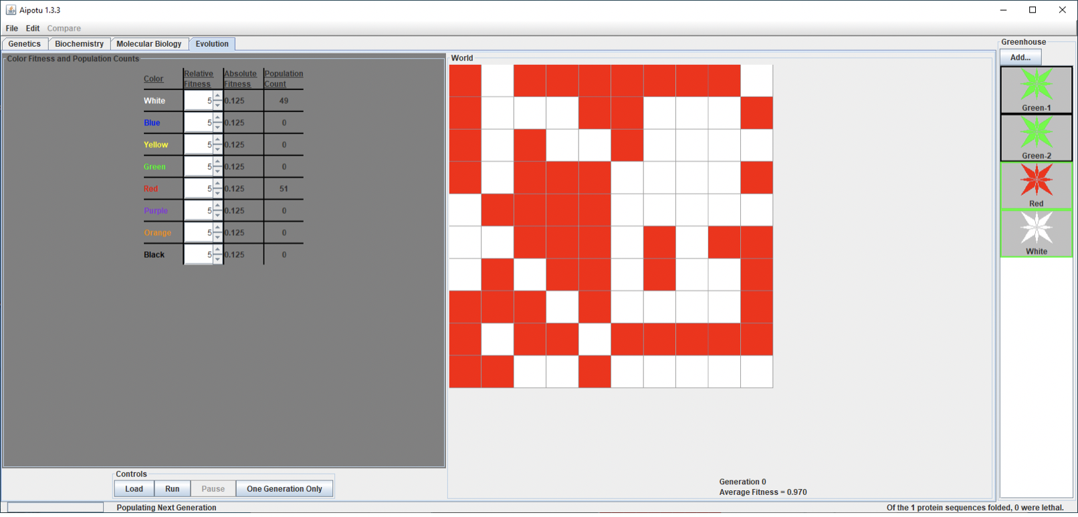Increase Green relative fitness with up arrow

[217, 162]
